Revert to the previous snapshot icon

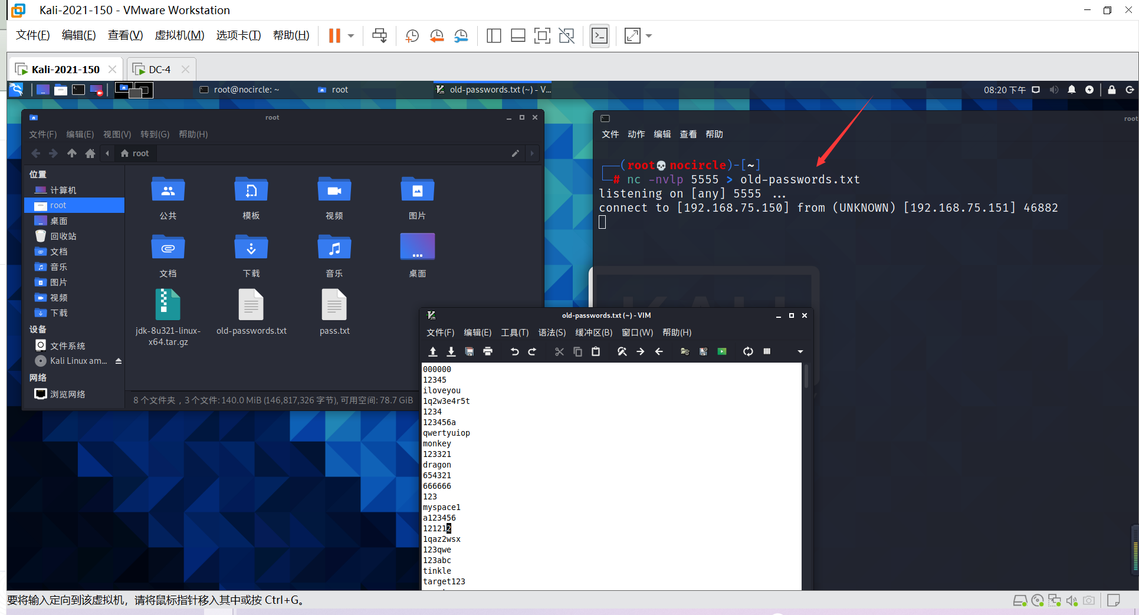436,36
